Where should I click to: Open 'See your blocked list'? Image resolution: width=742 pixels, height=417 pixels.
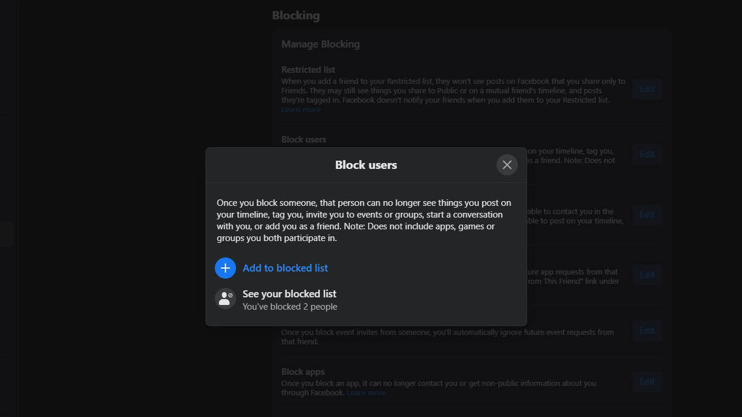pyautogui.click(x=289, y=294)
